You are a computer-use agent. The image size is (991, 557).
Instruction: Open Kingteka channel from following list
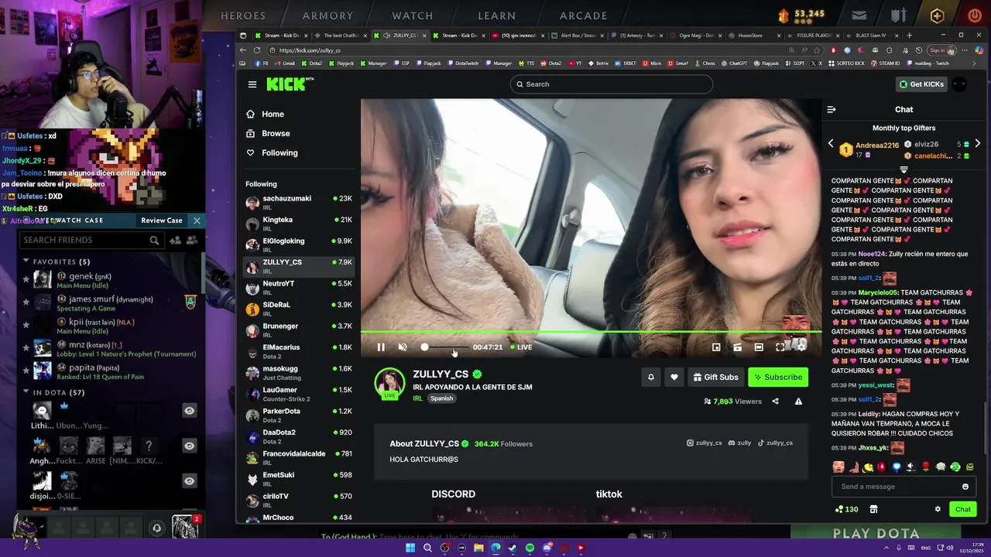pyautogui.click(x=299, y=224)
